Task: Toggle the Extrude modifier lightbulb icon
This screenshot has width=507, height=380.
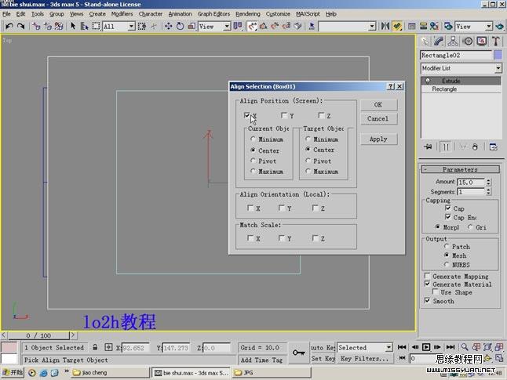Action: coord(428,81)
